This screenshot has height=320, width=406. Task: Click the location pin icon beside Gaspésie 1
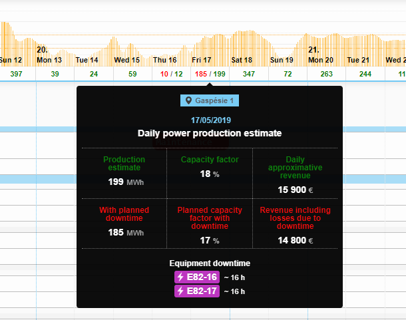(189, 100)
